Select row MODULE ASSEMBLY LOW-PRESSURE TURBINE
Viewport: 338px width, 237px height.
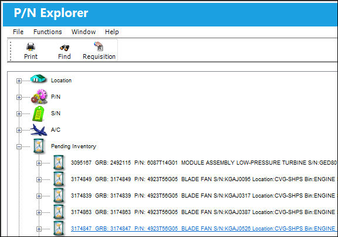(x=204, y=163)
